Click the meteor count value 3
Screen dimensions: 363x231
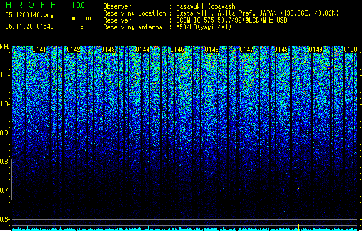point(82,27)
